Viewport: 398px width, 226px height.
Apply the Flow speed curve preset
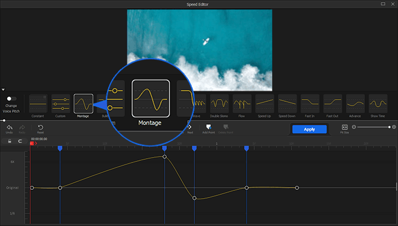242,103
